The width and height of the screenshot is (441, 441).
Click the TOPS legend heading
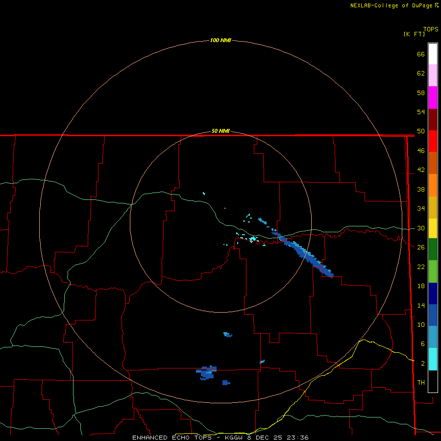click(x=431, y=29)
